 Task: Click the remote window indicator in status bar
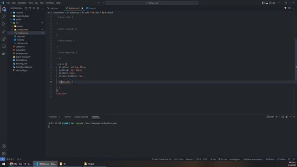pos(2,159)
